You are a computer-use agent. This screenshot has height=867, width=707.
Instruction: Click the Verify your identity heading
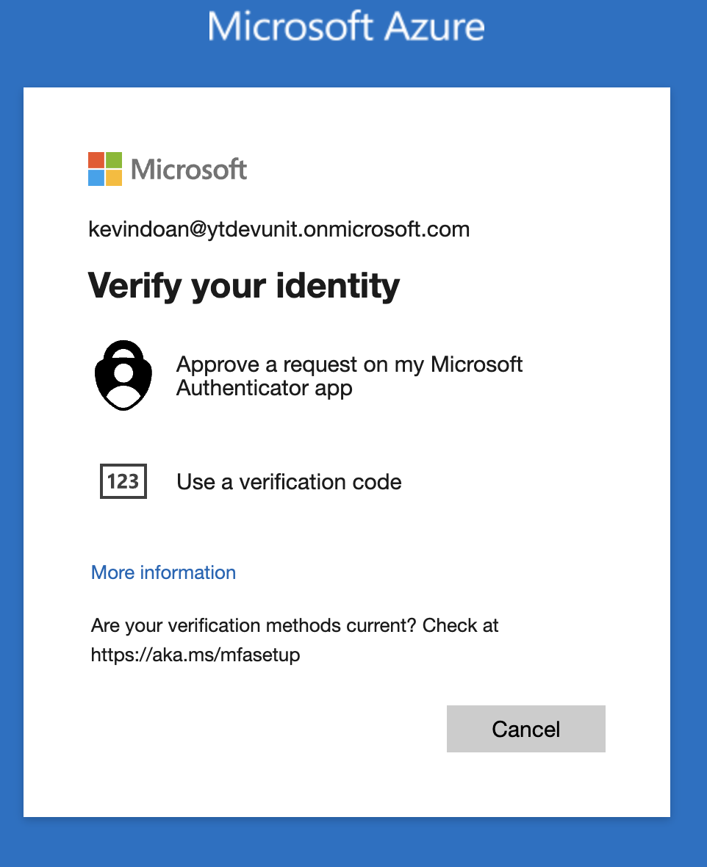pos(244,286)
